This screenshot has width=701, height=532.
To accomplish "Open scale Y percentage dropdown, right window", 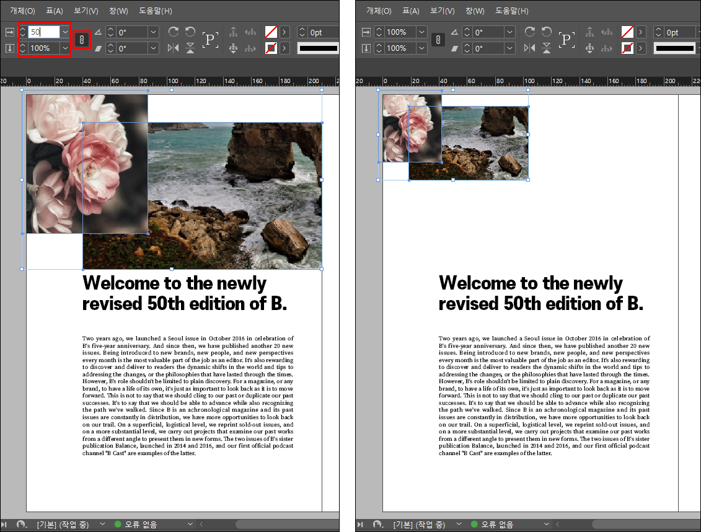I will tap(421, 48).
